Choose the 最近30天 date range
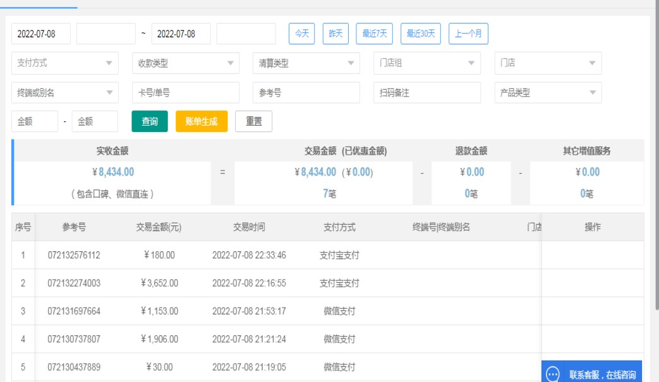This screenshot has height=382, width=659. tap(421, 33)
